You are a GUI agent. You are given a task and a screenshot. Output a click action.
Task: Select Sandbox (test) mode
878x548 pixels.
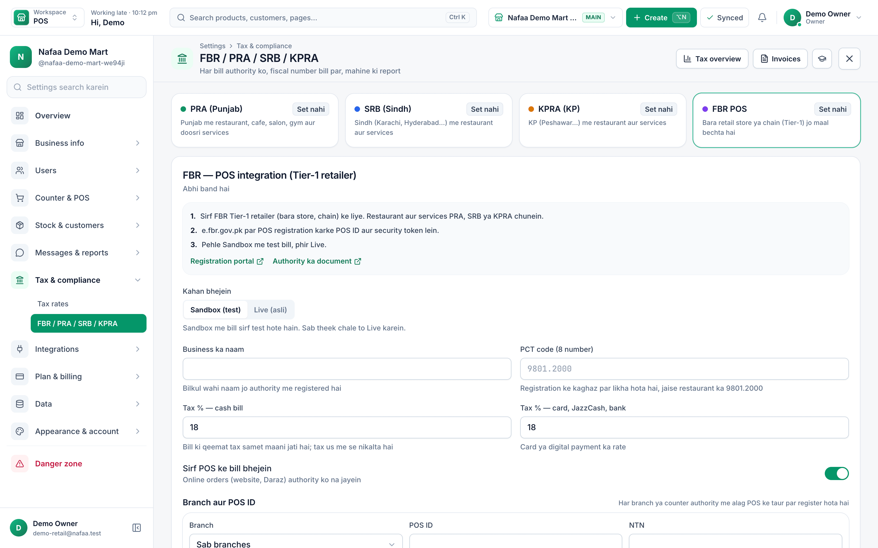point(215,310)
